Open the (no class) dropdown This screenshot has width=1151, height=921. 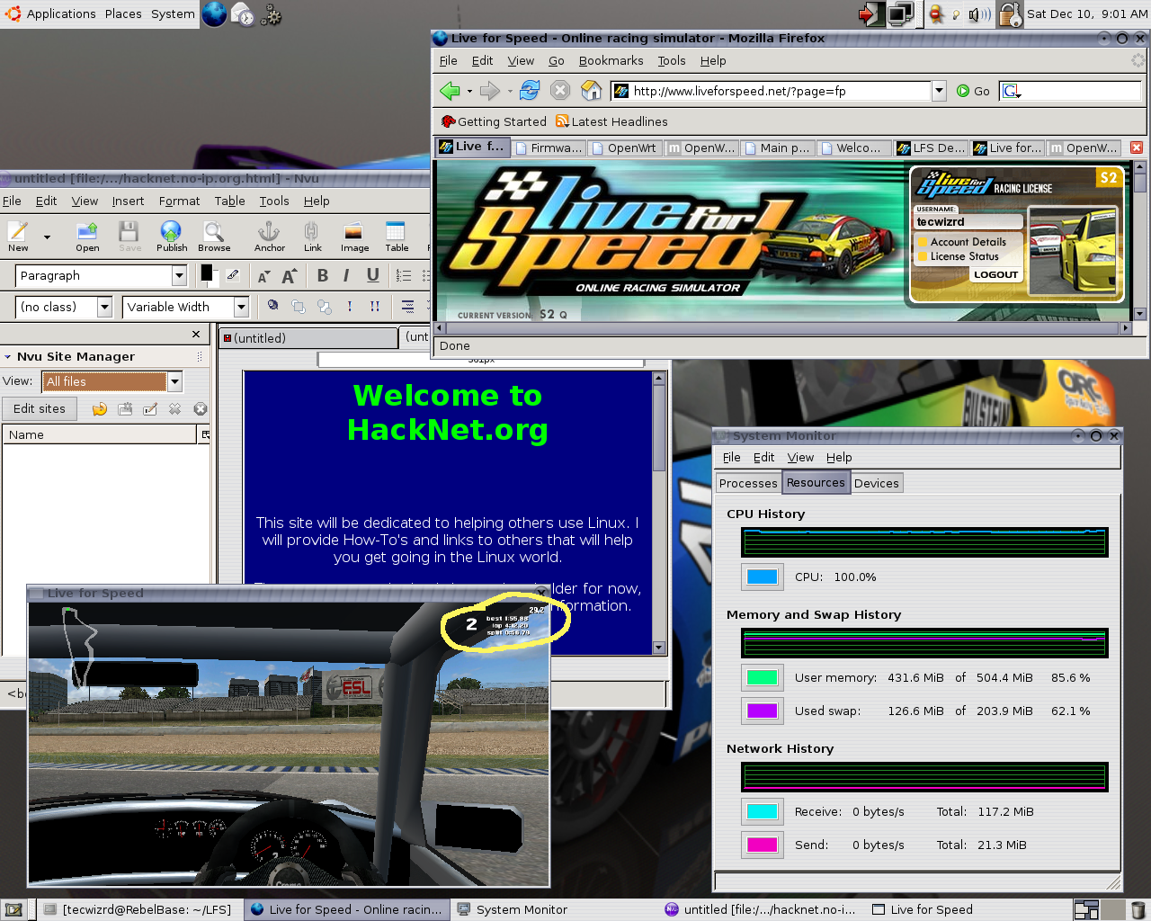click(x=104, y=307)
